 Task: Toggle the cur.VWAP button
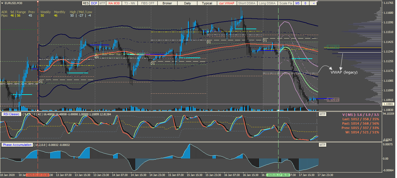click(x=227, y=4)
